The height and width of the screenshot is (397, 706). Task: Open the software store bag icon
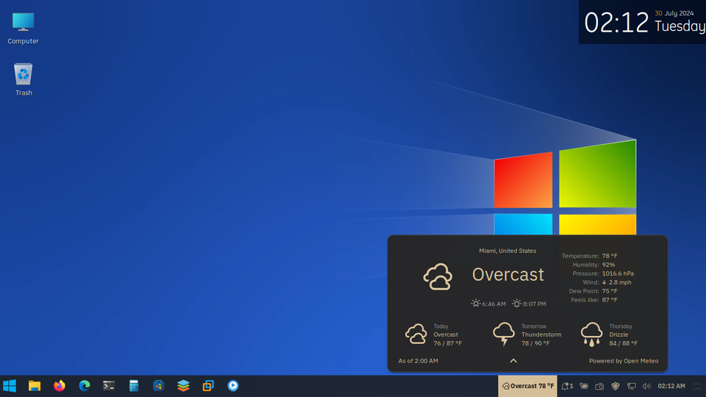point(158,385)
